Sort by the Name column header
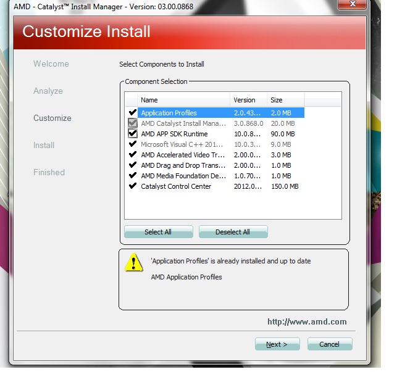Viewport: 418px width, 372px height. pos(183,100)
